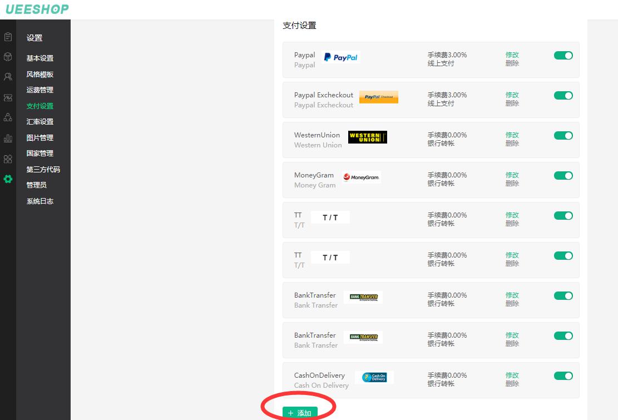Image resolution: width=618 pixels, height=420 pixels.
Task: Go to 运费管理 settings page
Action: [40, 90]
